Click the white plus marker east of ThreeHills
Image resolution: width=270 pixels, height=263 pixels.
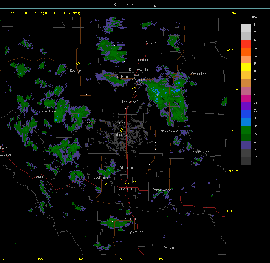(192, 117)
